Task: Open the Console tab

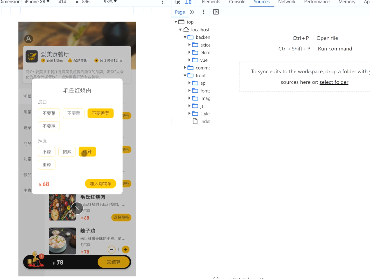Action: pyautogui.click(x=237, y=2)
